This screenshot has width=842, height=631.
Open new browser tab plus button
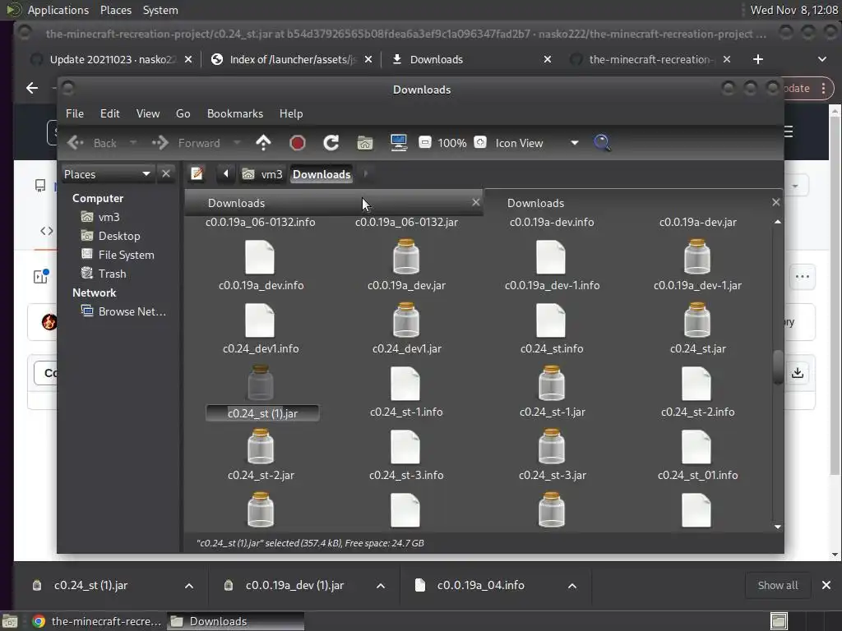point(757,59)
